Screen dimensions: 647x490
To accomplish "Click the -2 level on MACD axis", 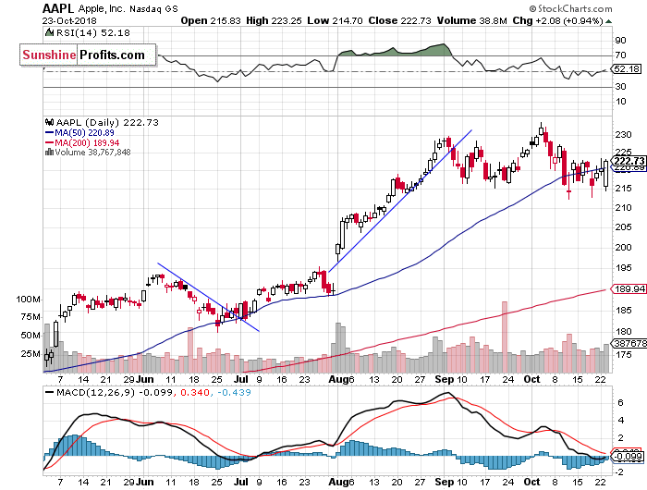I will tap(618, 472).
